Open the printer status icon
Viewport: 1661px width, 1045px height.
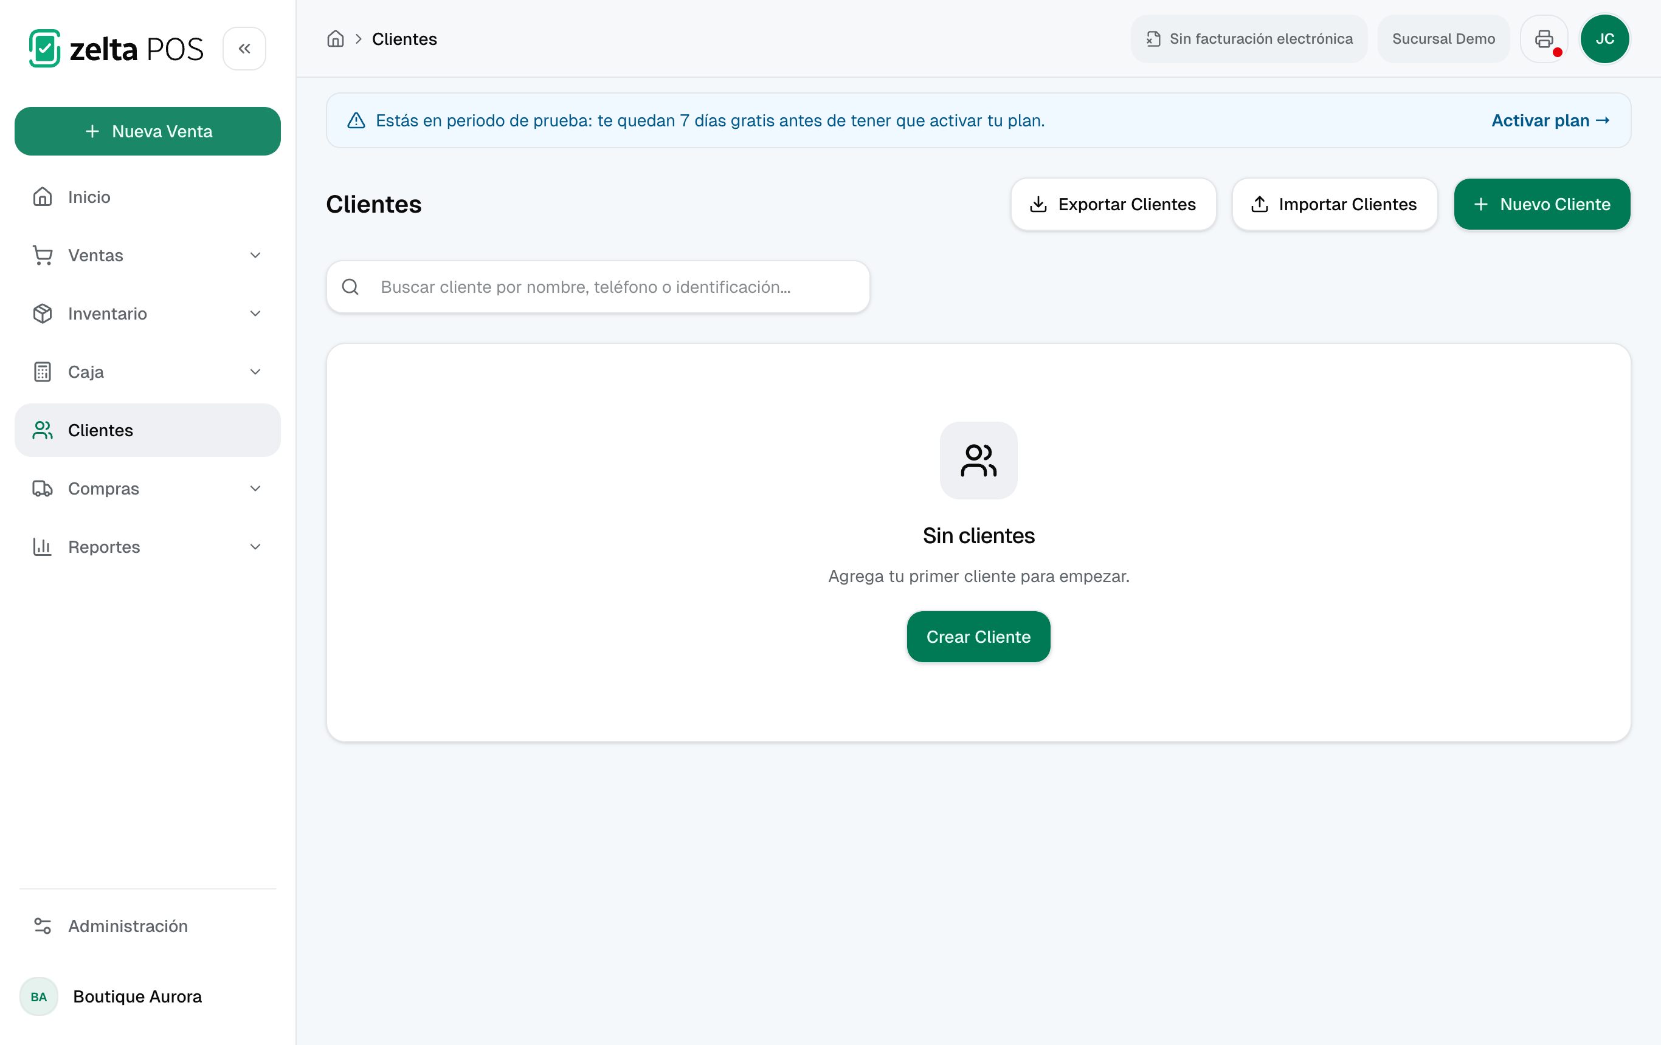[x=1544, y=39]
